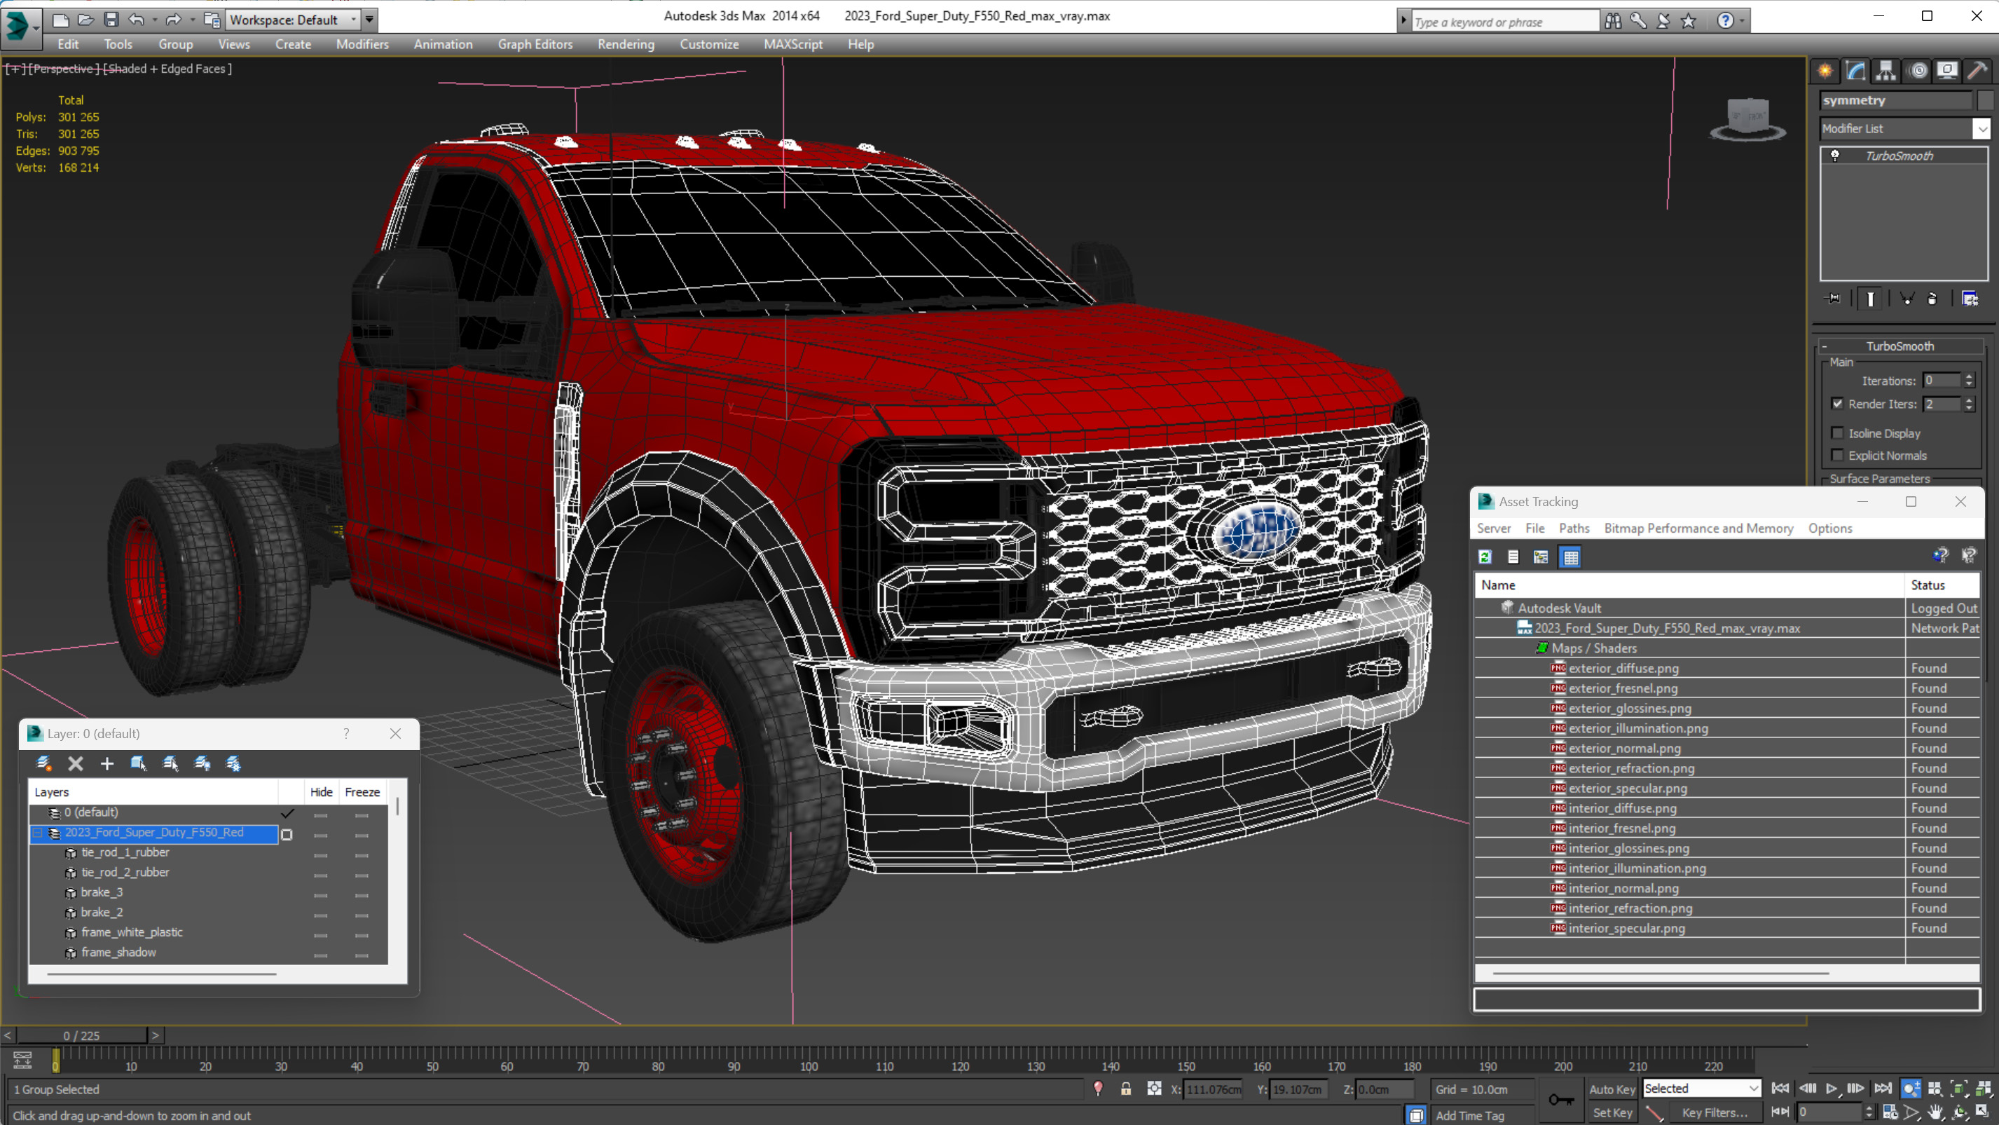Click Remove modifier trash icon under stack
This screenshot has width=1999, height=1125.
tap(1932, 299)
